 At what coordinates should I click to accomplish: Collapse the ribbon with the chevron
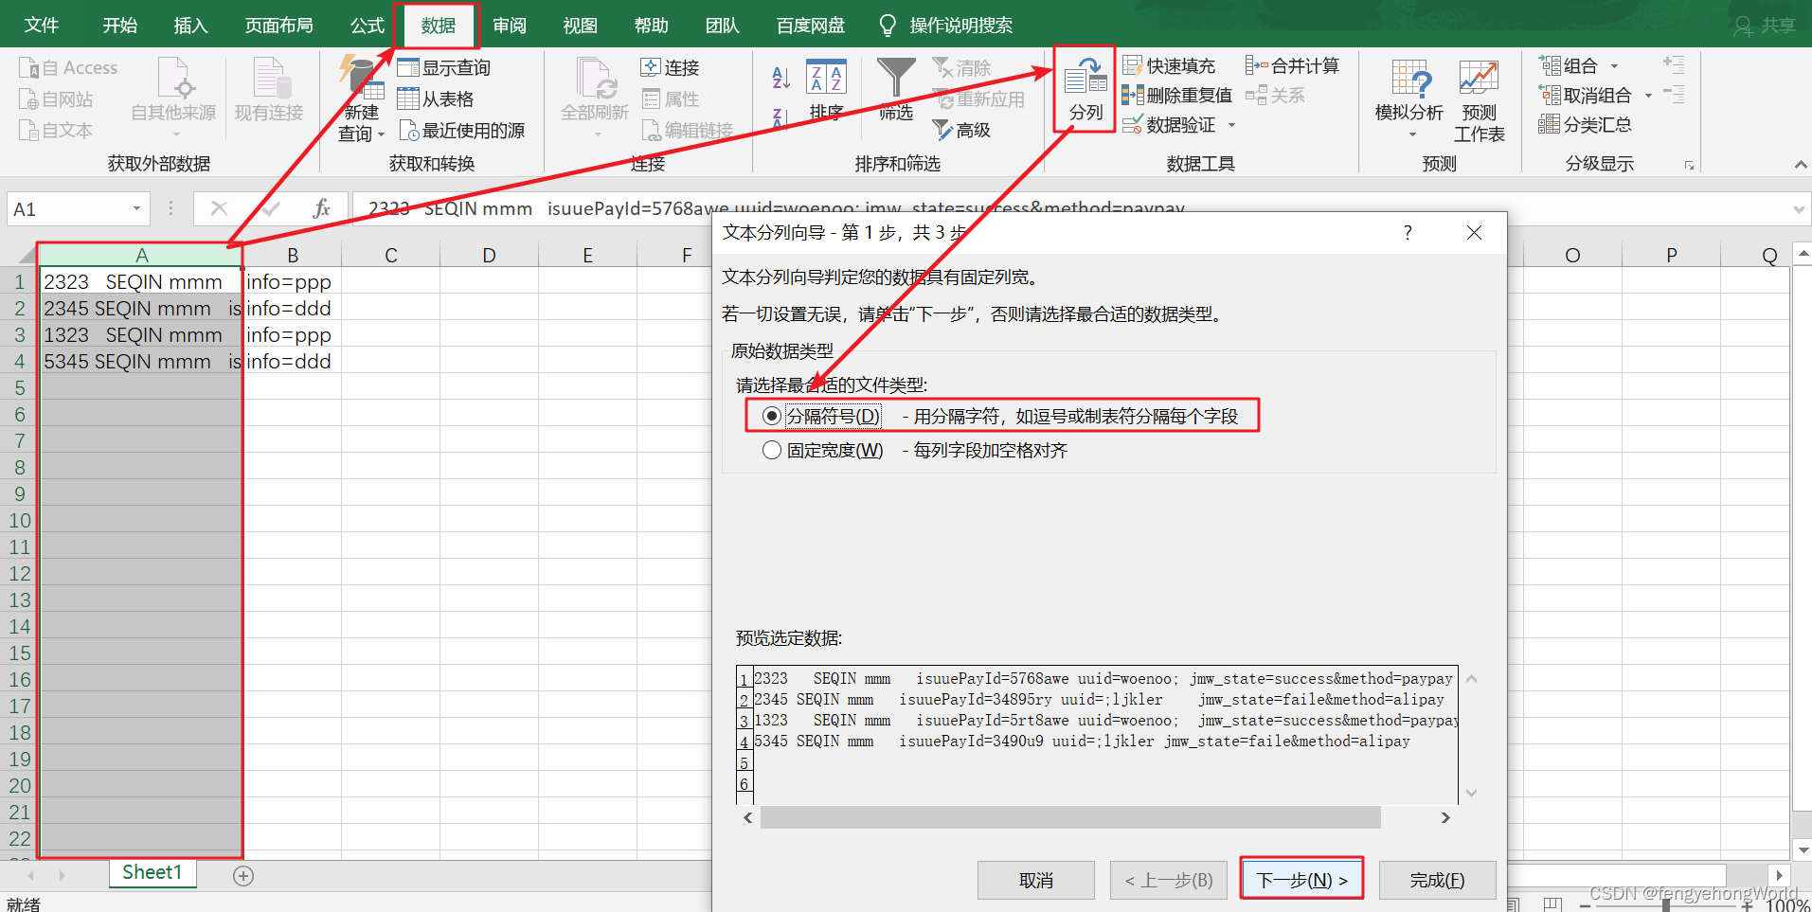tap(1800, 165)
